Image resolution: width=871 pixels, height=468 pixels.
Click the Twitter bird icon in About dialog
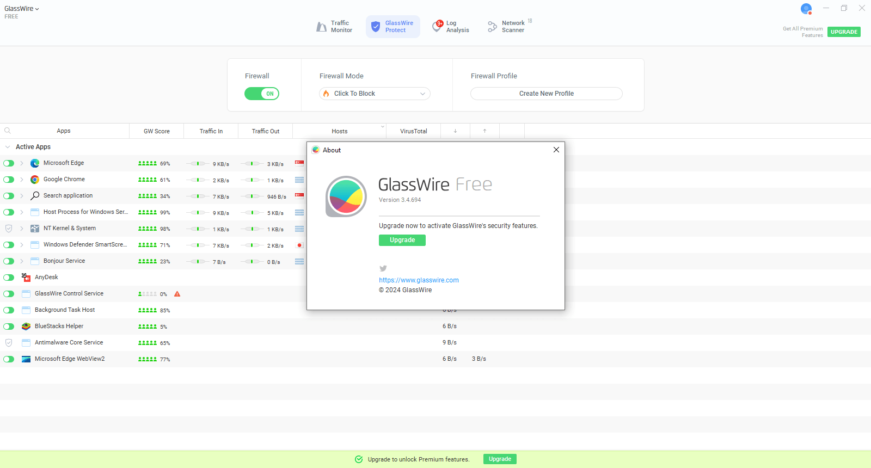[x=383, y=268]
